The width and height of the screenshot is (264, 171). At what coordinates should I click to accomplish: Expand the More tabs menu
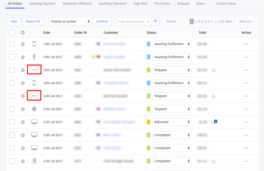pyautogui.click(x=202, y=4)
